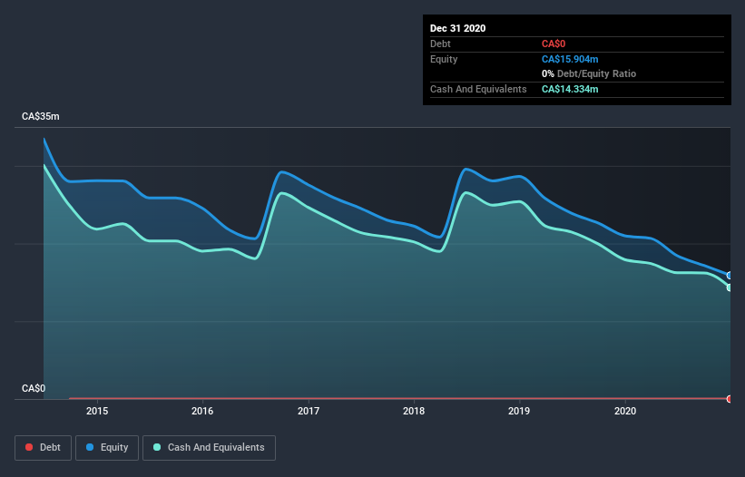745x477 pixels.
Task: Click the CA$0 y-axis label
Action: click(x=34, y=388)
